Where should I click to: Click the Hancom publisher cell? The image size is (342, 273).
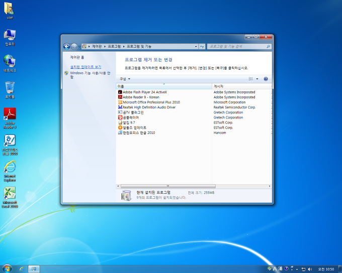[220, 132]
